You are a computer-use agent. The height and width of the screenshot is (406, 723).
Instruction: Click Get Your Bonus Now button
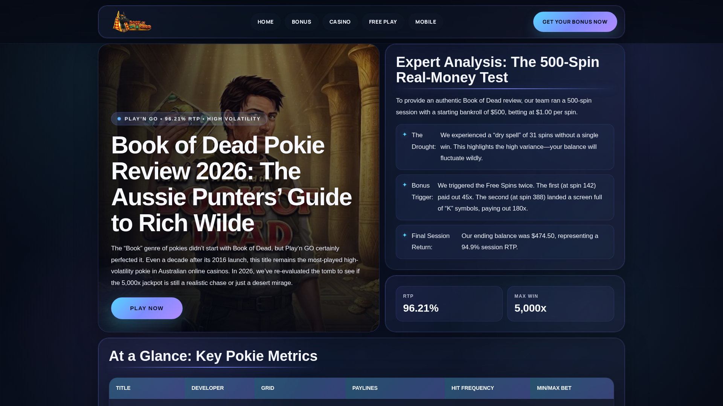(575, 22)
